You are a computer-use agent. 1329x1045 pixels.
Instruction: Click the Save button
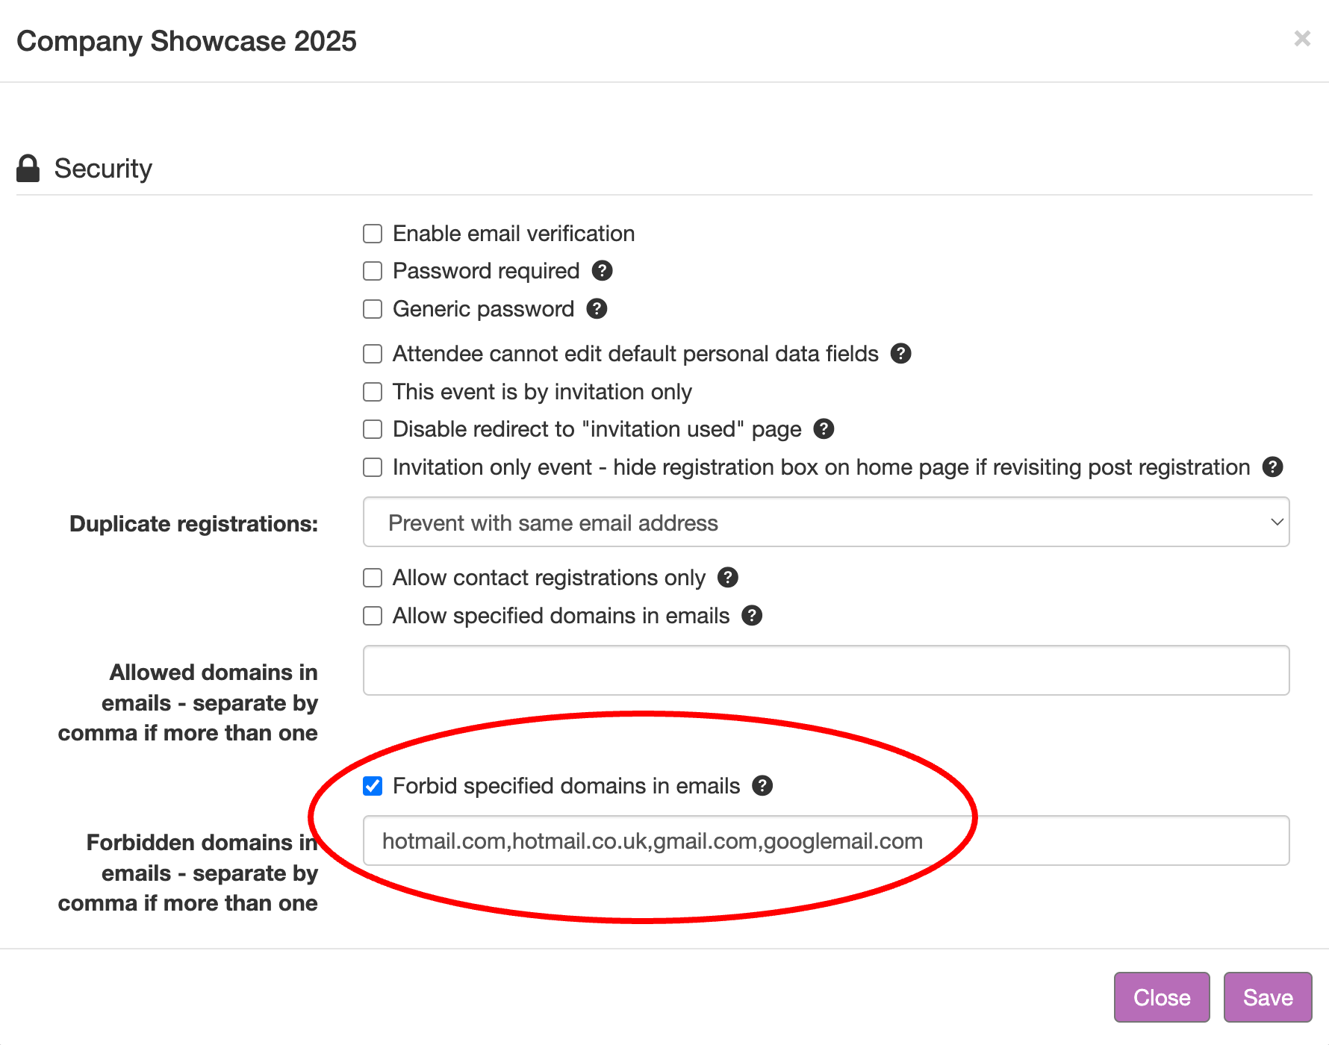tap(1268, 997)
